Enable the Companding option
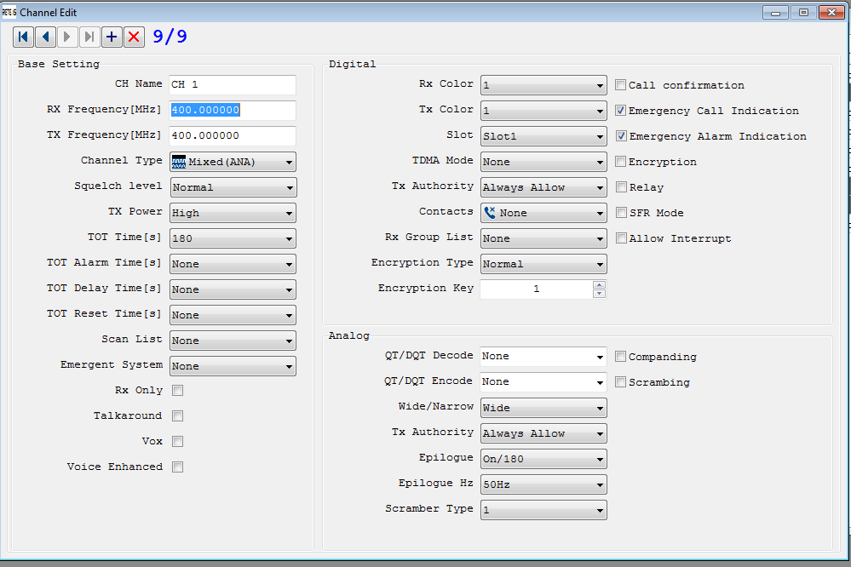Viewport: 851px width, 567px height. coord(622,357)
